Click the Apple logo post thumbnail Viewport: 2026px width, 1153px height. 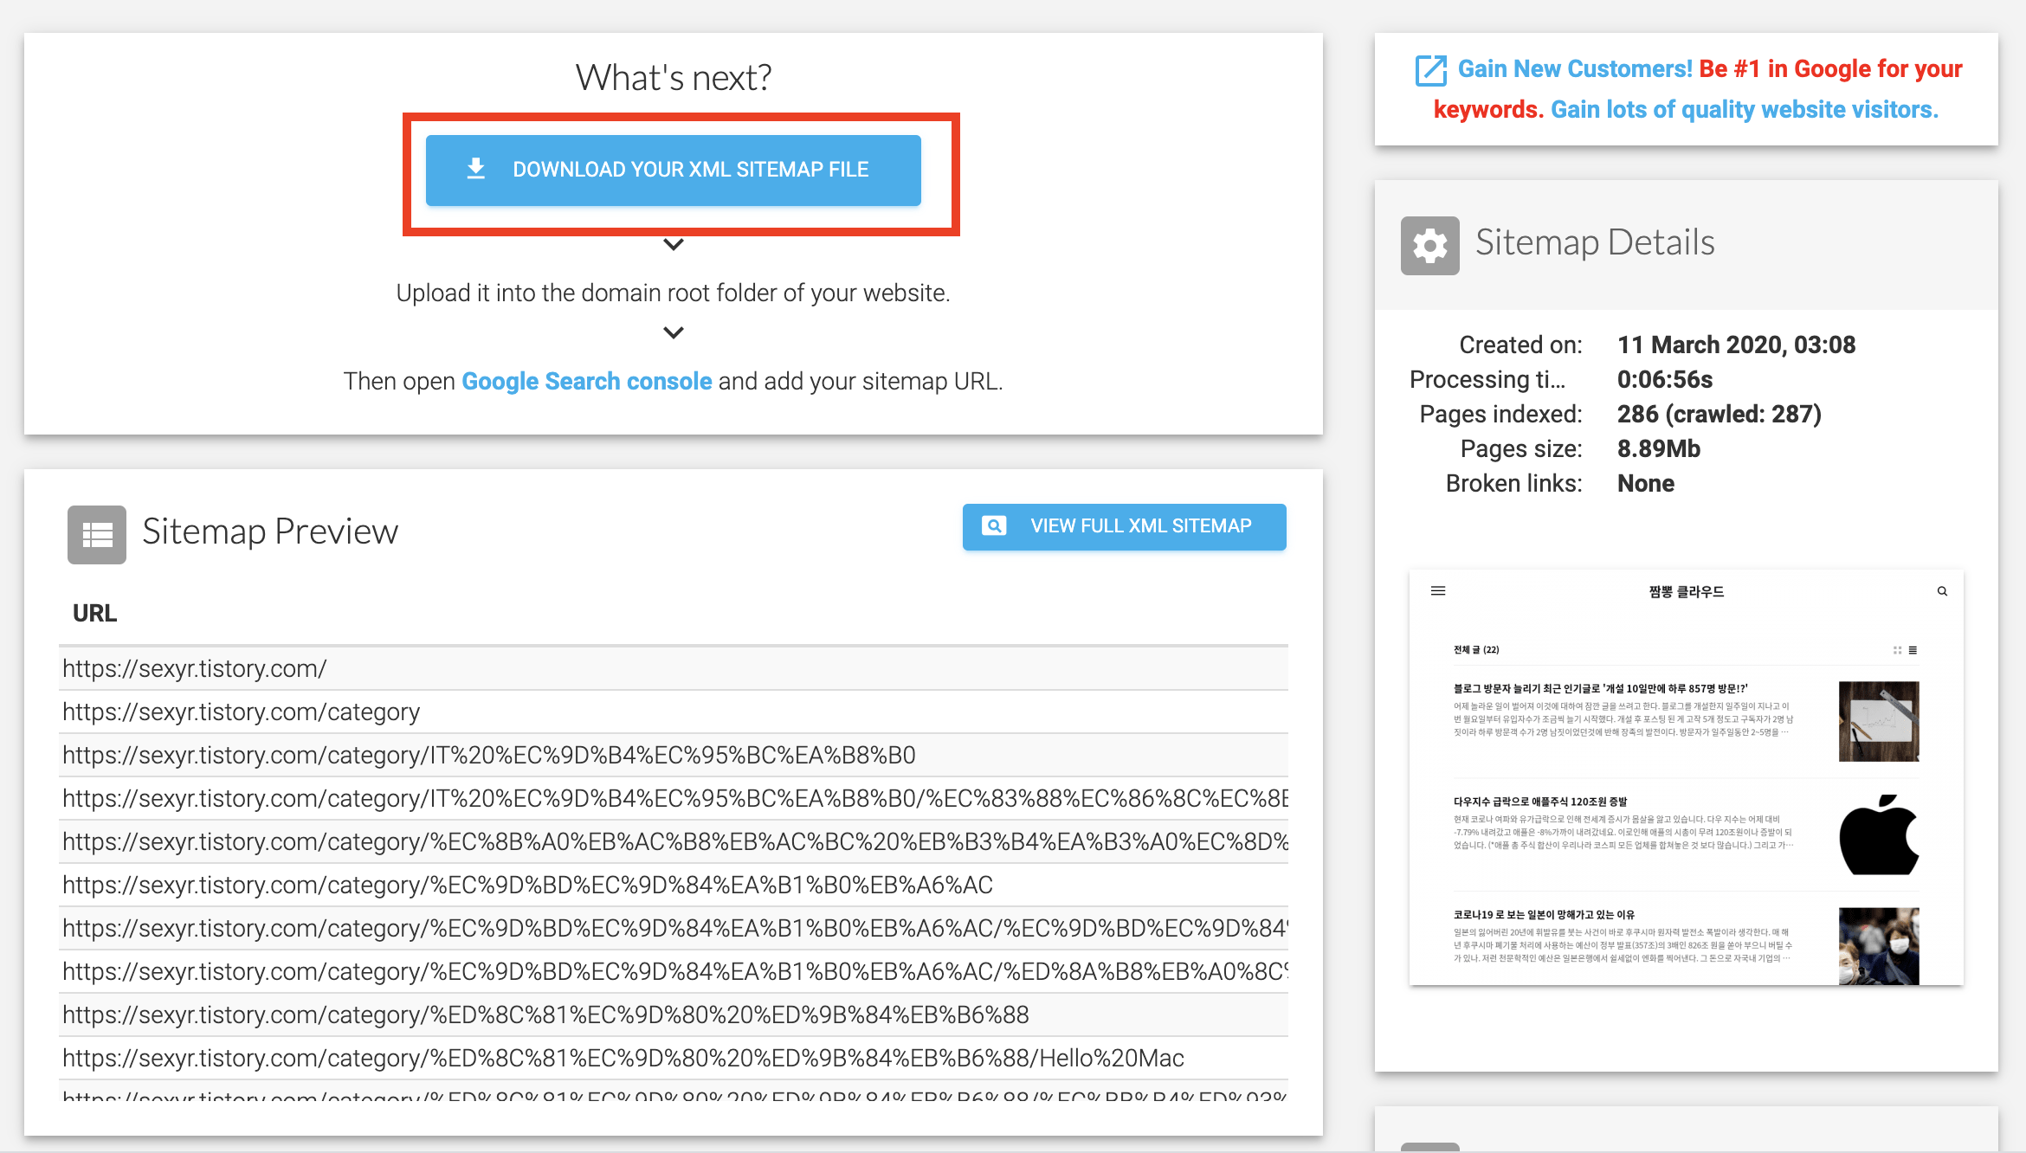(x=1878, y=834)
